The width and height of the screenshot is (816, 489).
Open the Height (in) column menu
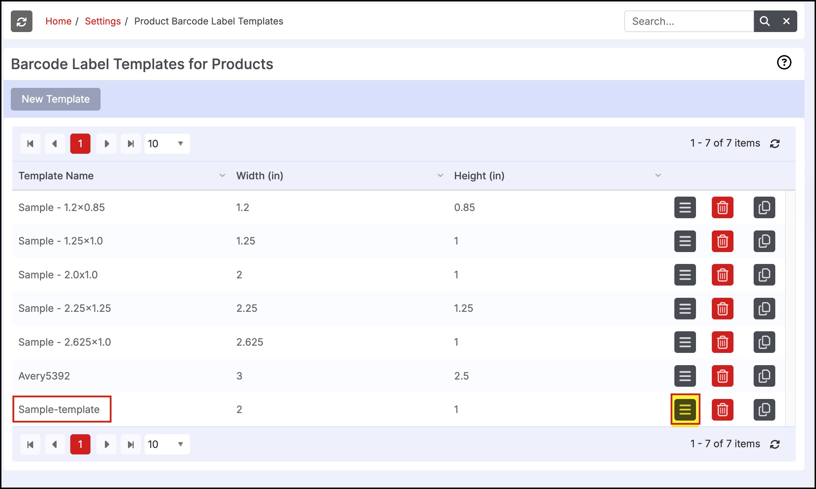(658, 175)
